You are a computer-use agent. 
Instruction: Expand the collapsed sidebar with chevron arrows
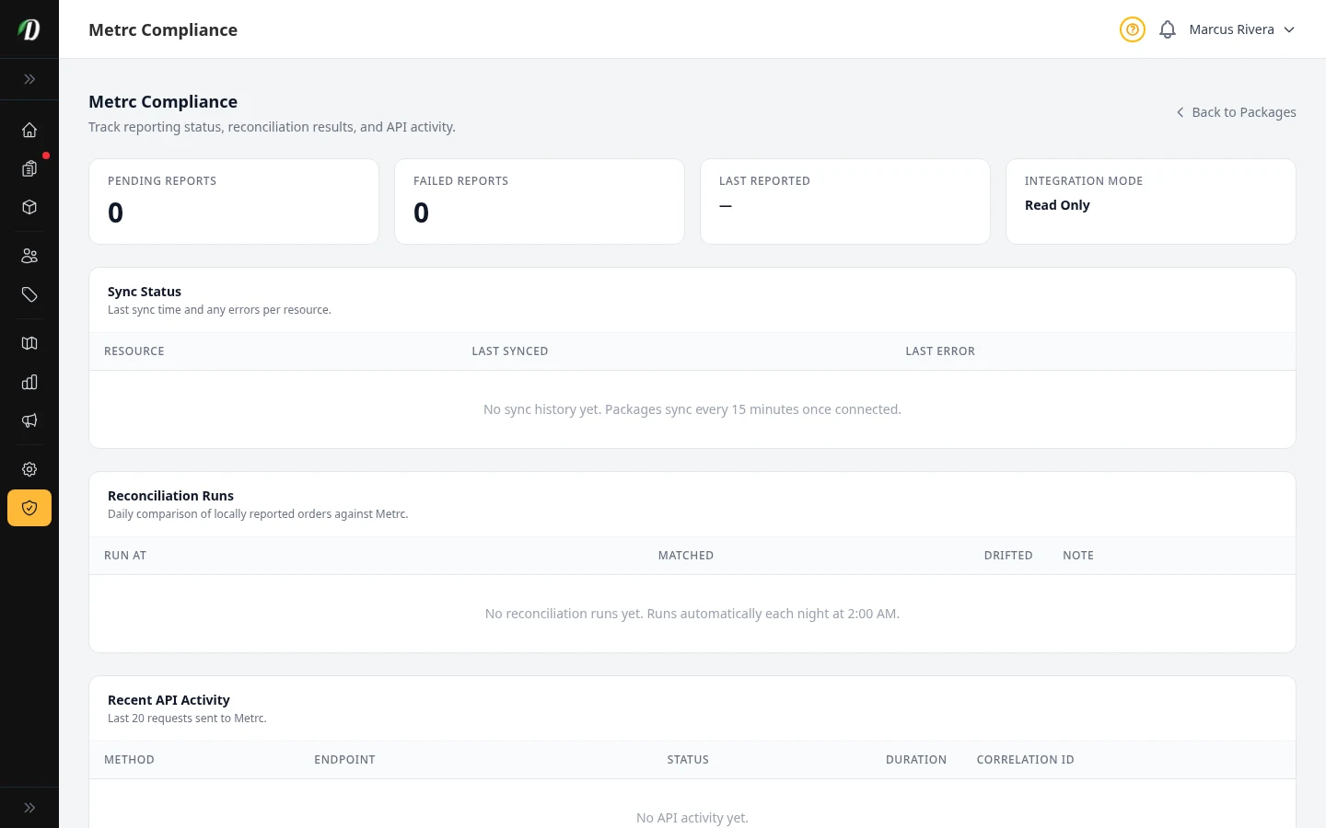pyautogui.click(x=29, y=79)
